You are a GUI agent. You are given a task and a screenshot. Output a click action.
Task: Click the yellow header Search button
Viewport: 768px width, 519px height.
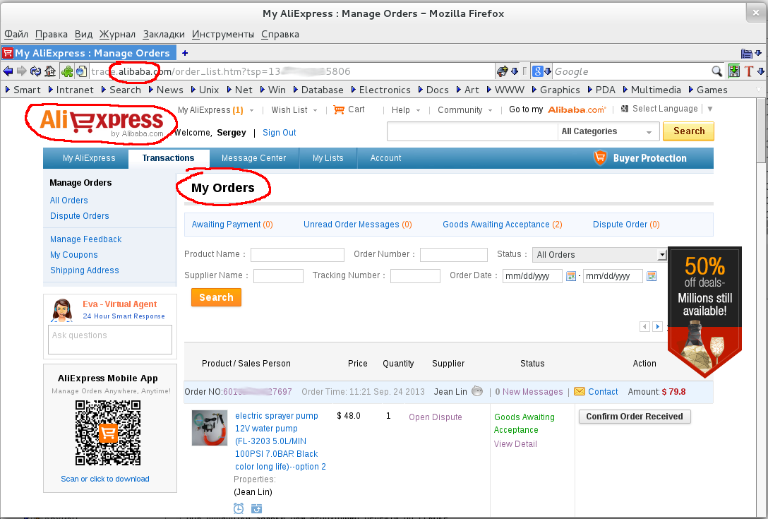[x=688, y=131]
